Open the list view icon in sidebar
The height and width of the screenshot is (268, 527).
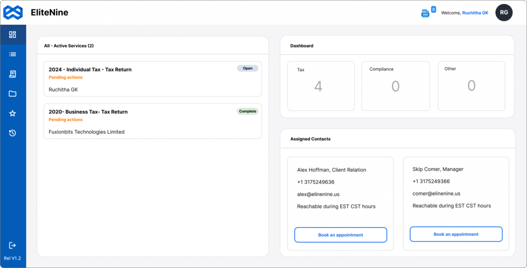[13, 54]
